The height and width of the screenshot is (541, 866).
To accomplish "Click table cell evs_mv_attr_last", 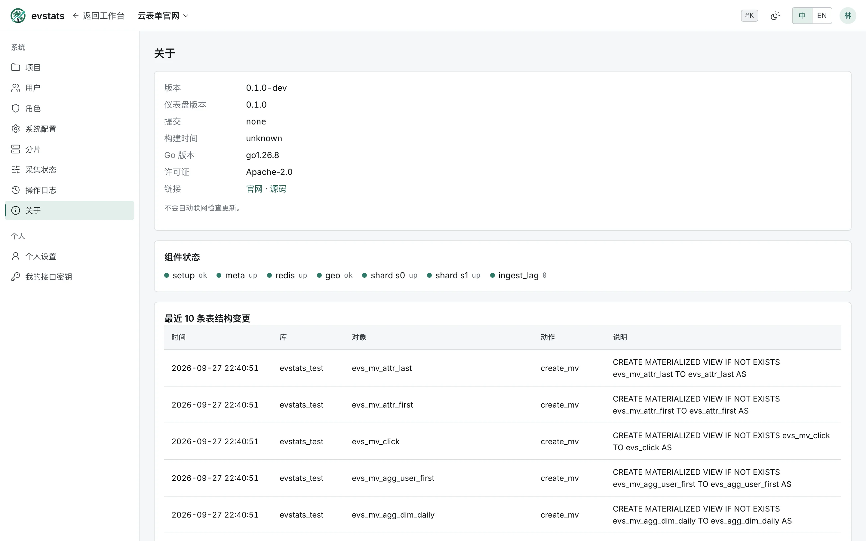I will (x=382, y=368).
